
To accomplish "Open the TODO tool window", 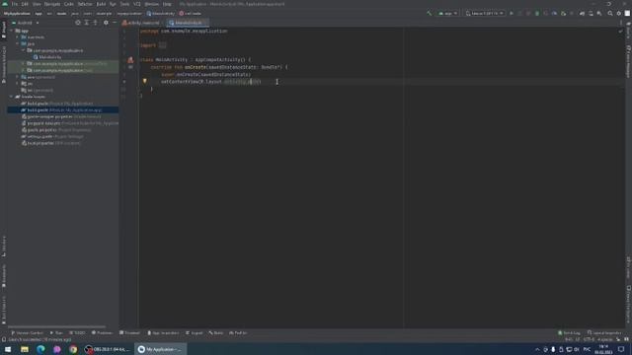I will (x=77, y=333).
